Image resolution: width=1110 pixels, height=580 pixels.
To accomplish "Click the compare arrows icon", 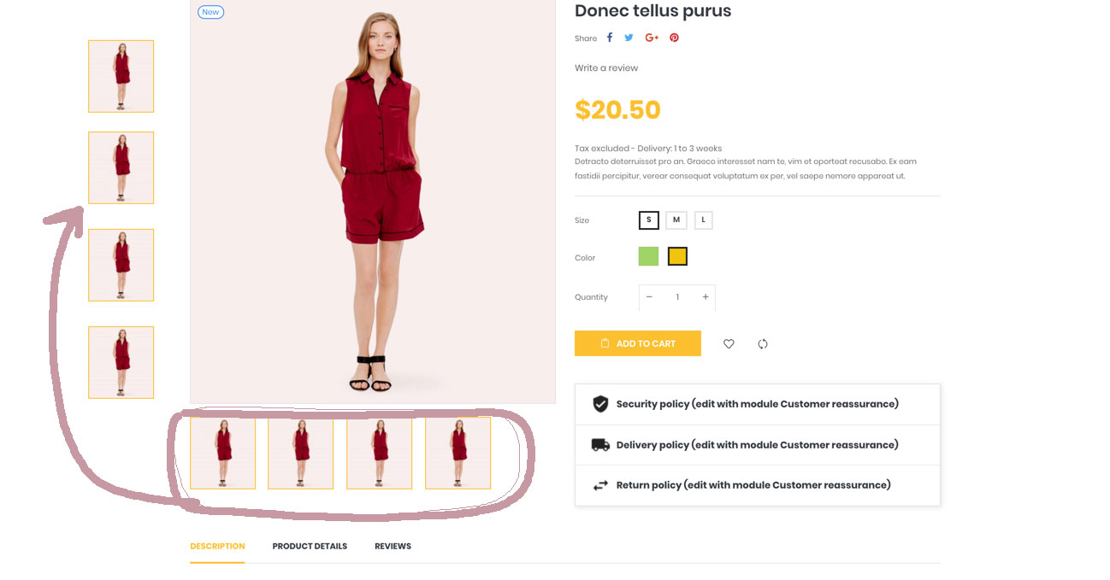I will [x=763, y=344].
